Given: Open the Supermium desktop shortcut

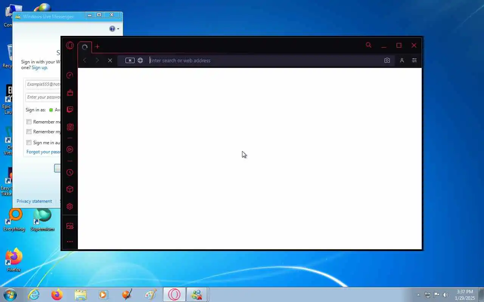Looking at the screenshot, I should (x=42, y=220).
